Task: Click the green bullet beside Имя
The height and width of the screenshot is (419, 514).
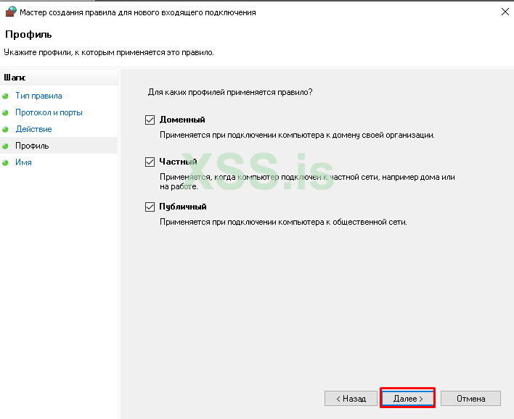Action: pos(6,162)
